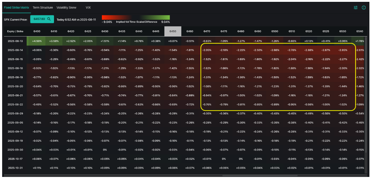The image size is (374, 180).
Task: Click the +4.59% cell for 2025-08-13
Action: 37,41
